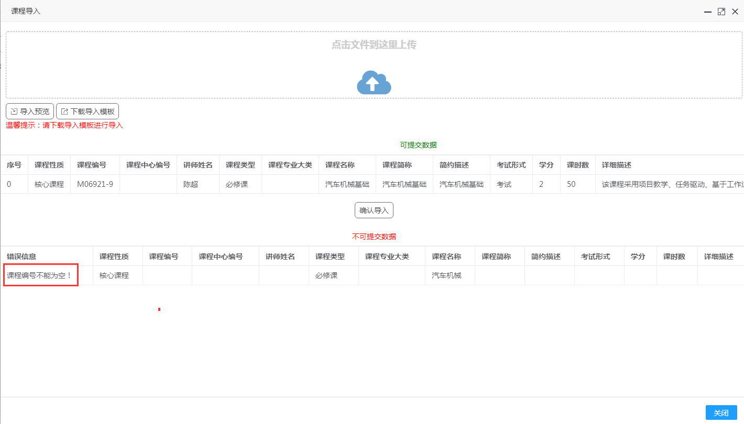
Task: Minimize the 课程导入 dialog
Action: click(708, 12)
